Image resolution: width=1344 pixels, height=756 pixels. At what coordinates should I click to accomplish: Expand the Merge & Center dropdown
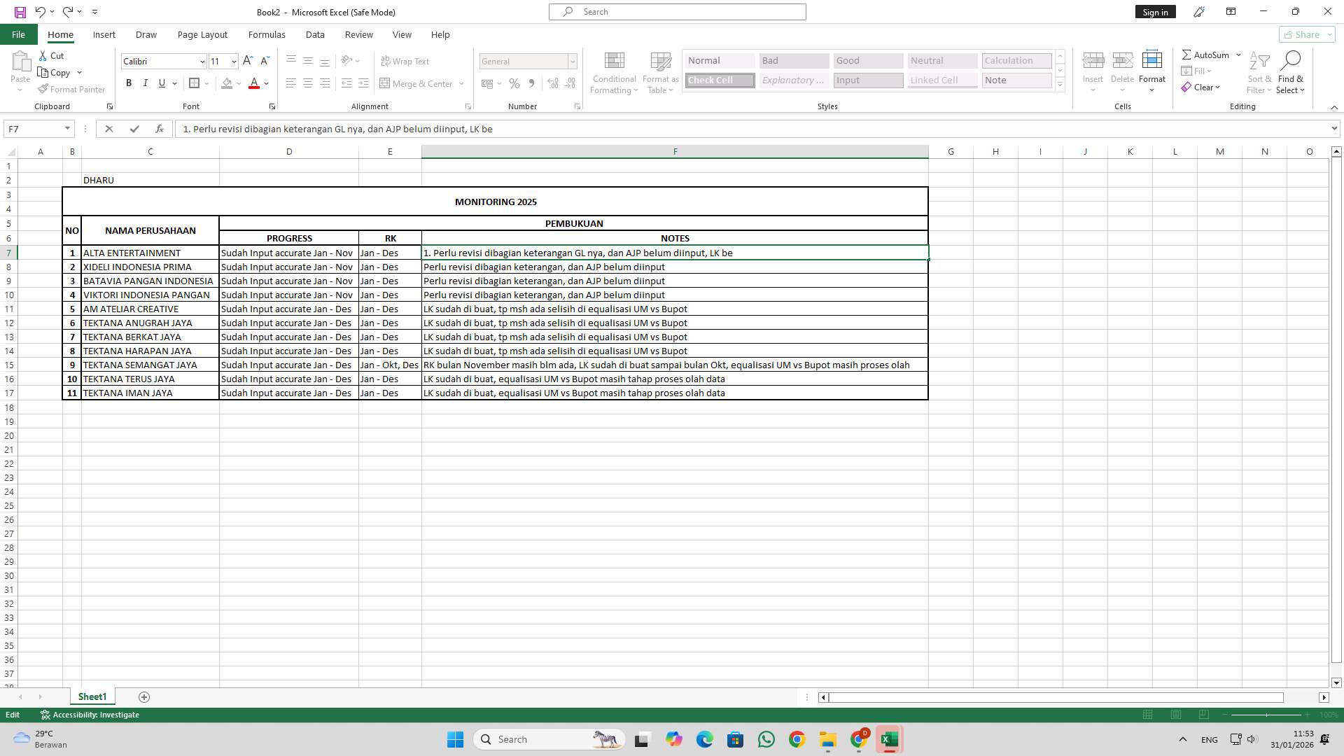[x=461, y=83]
